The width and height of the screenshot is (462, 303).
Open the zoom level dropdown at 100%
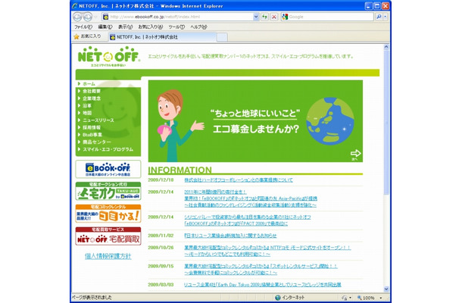point(381,298)
